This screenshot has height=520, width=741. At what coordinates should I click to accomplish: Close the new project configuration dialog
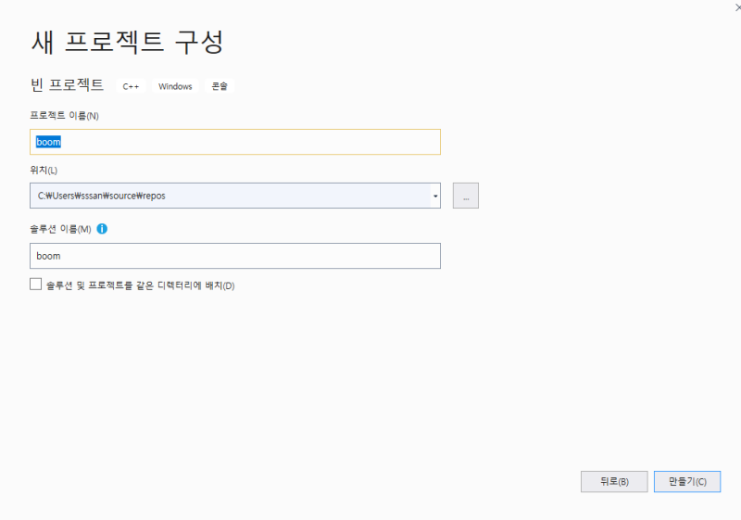pos(735,6)
